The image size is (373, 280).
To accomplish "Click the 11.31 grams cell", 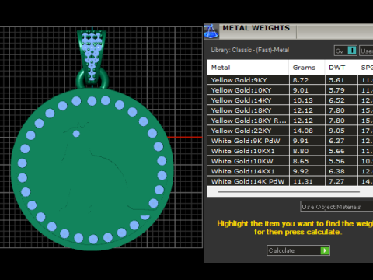I will 307,181.
